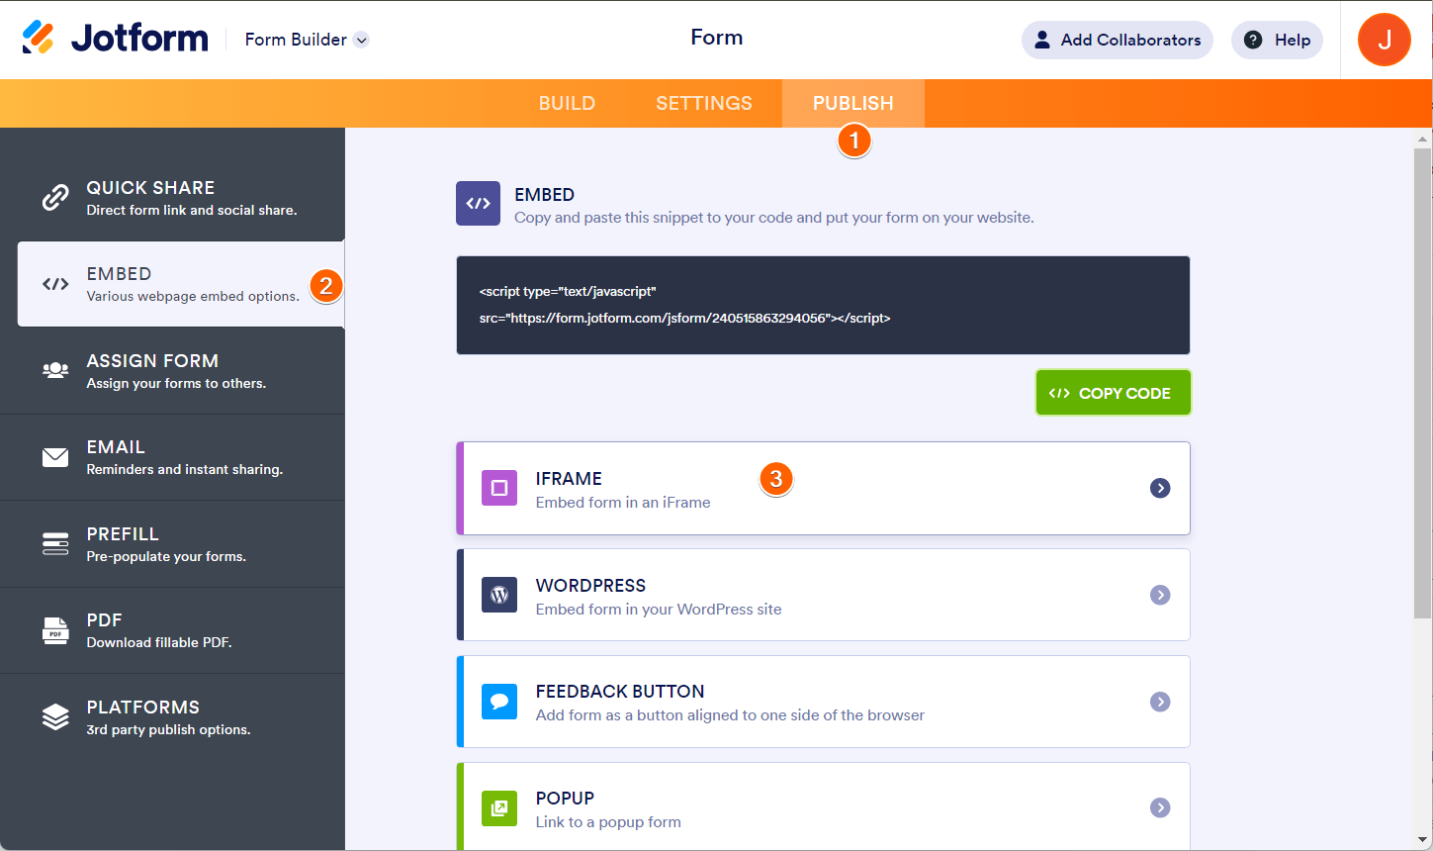Expand the WORDPRESS option arrow
Image resolution: width=1433 pixels, height=851 pixels.
click(1160, 595)
